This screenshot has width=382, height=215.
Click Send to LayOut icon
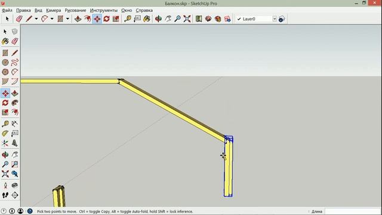click(x=227, y=19)
